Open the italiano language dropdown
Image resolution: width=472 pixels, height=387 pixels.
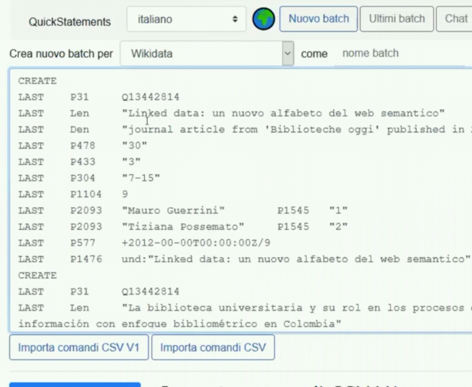[186, 19]
